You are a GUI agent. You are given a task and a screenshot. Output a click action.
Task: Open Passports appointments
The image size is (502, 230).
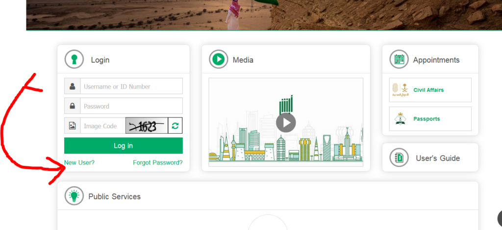point(430,119)
